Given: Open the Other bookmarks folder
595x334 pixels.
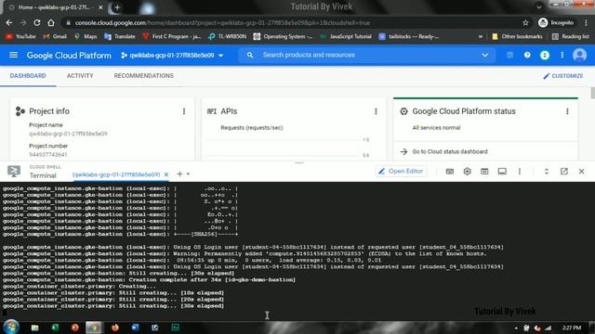Looking at the screenshot, I should [x=517, y=37].
